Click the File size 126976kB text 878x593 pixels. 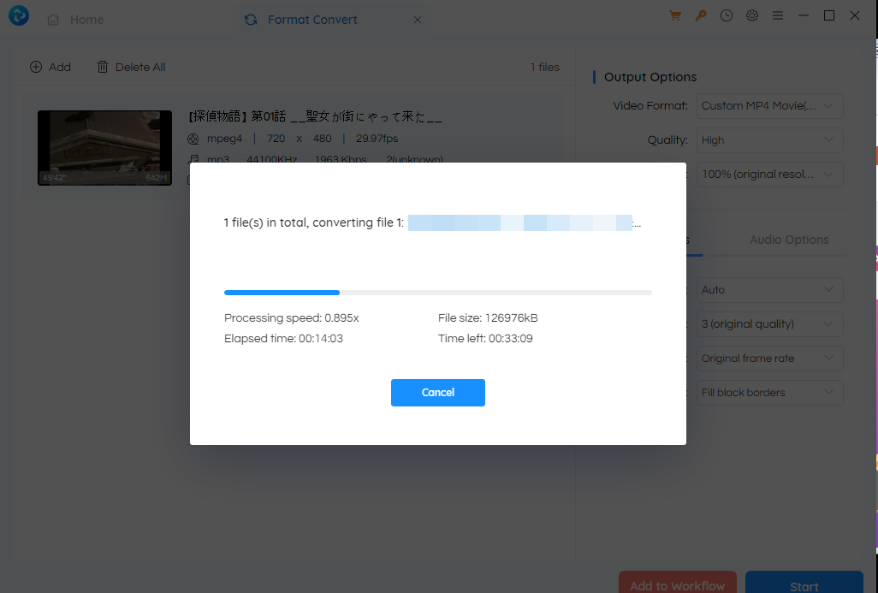pos(488,318)
